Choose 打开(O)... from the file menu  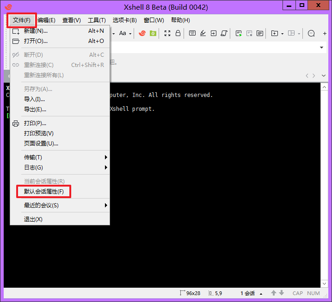tap(60, 41)
